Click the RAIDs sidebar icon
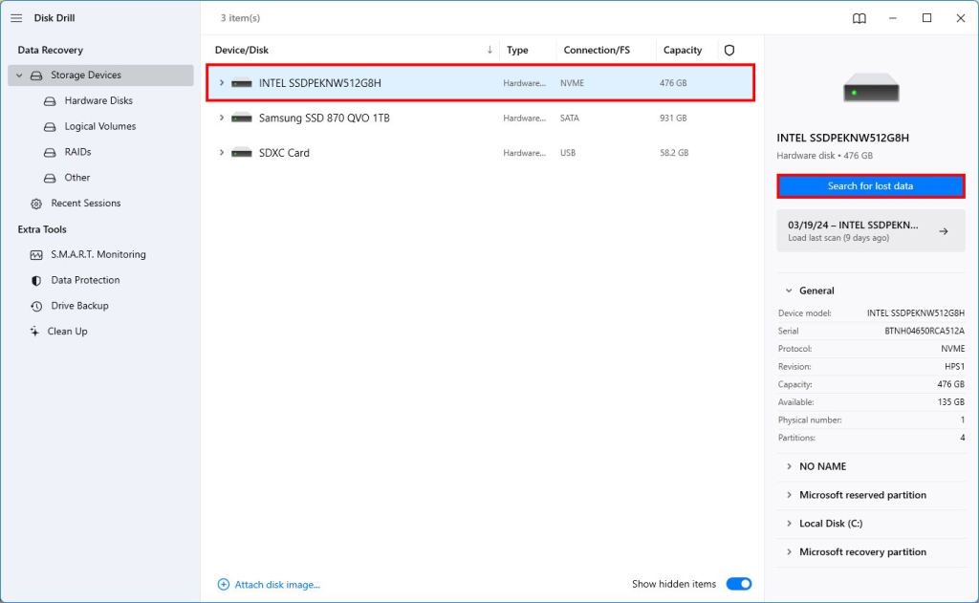The height and width of the screenshot is (603, 979). tap(48, 152)
